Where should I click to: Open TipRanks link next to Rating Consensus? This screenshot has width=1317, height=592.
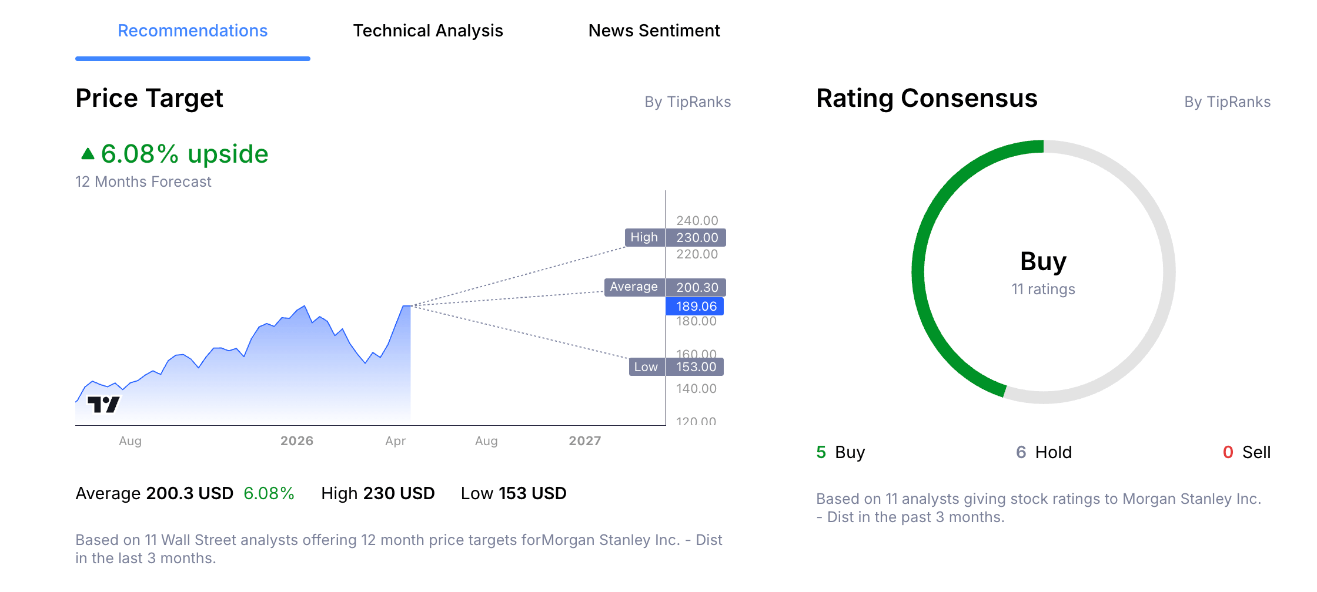(x=1228, y=102)
